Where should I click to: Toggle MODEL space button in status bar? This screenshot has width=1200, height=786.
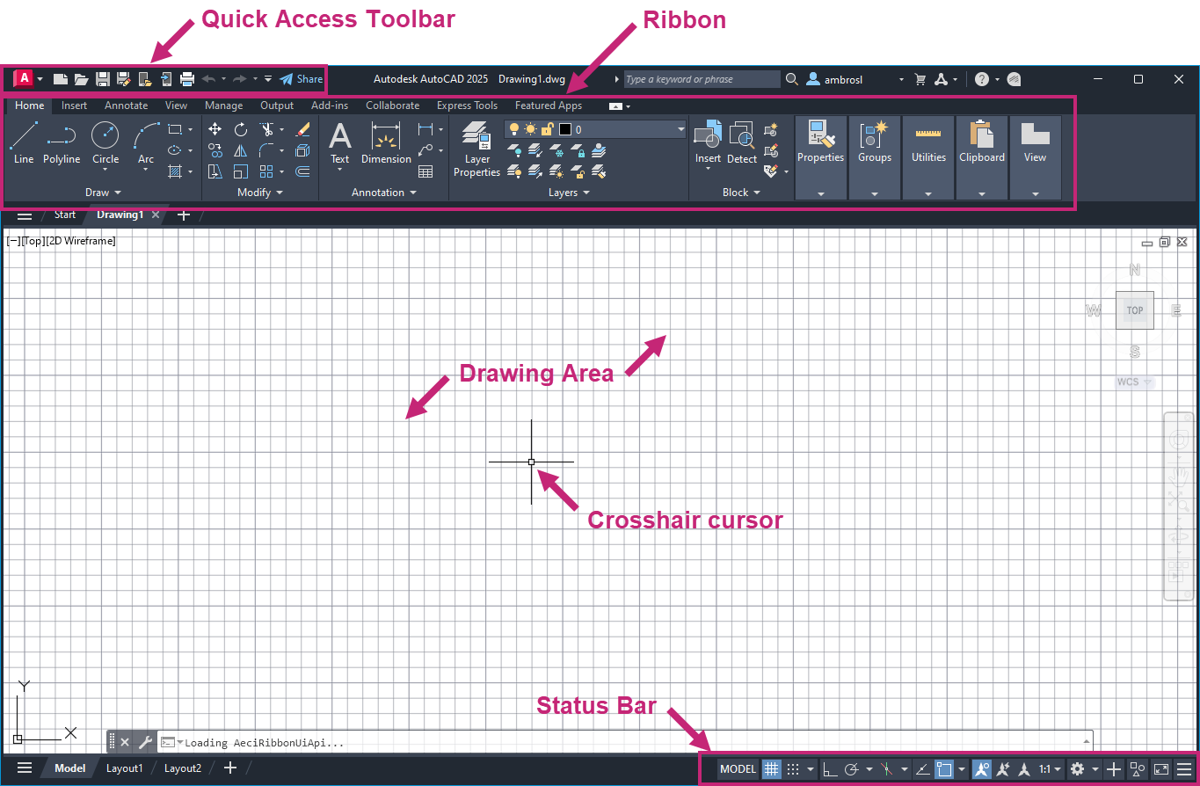click(x=738, y=769)
